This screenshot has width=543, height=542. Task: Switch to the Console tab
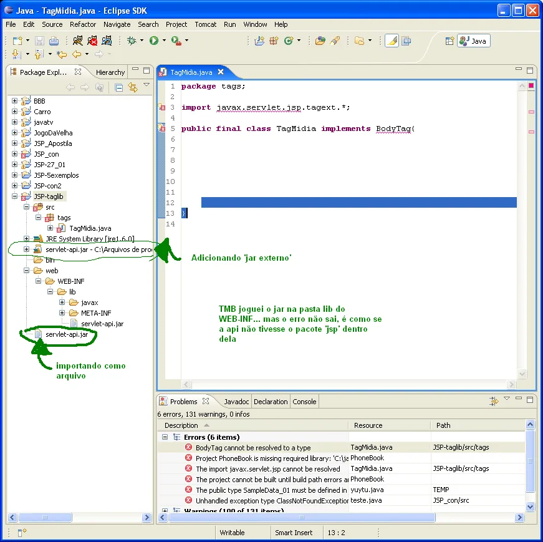(304, 402)
